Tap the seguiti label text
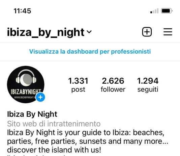Viewport: 180px width, 156px height. 148,89
